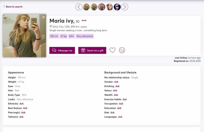
Task: Click the Last Online status text
Action: [x=194, y=58]
